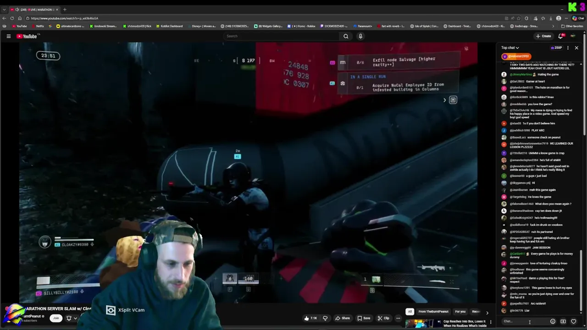Screen dimensions: 587x330
Task: Click the browser back arrow
Action: click(4, 18)
